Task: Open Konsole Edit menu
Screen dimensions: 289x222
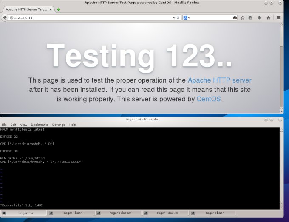Action: (13, 125)
